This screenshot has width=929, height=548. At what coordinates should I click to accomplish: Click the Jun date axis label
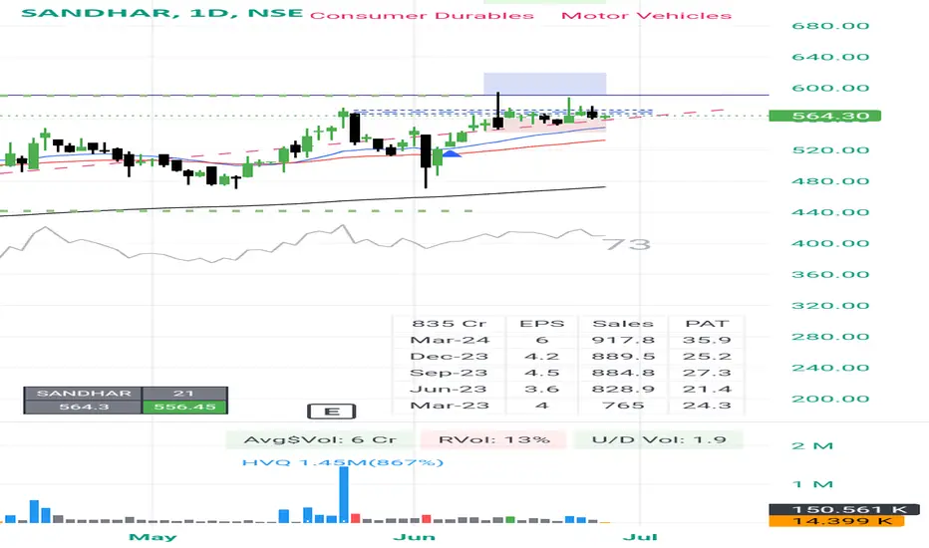(414, 537)
